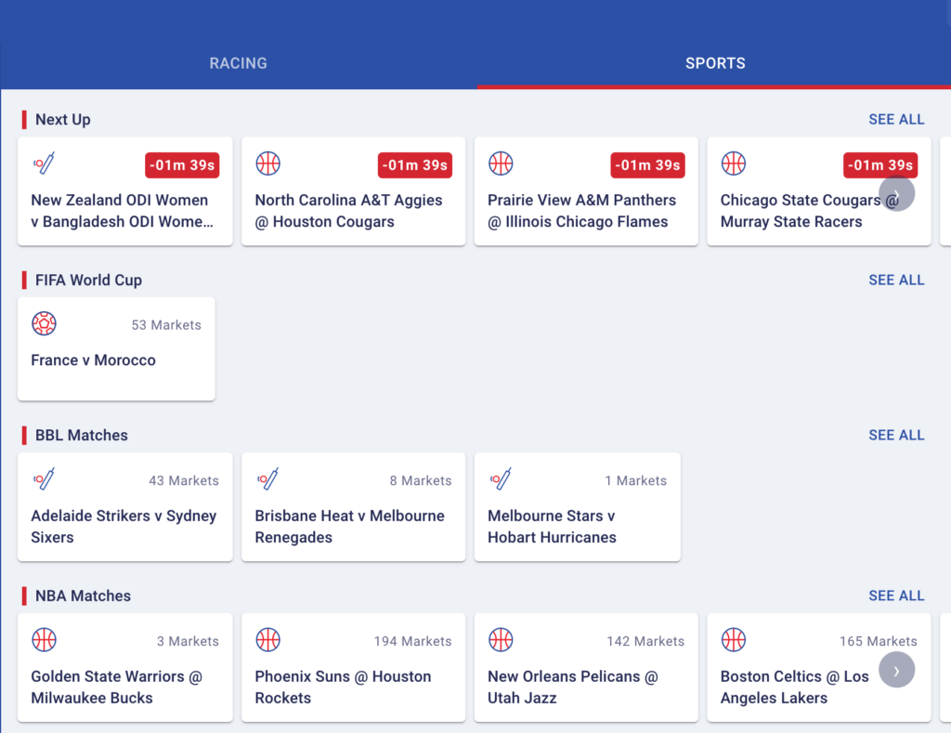Click basketball icon on North Carolina A&T Aggies card
Screen dimensions: 951x733
point(268,164)
